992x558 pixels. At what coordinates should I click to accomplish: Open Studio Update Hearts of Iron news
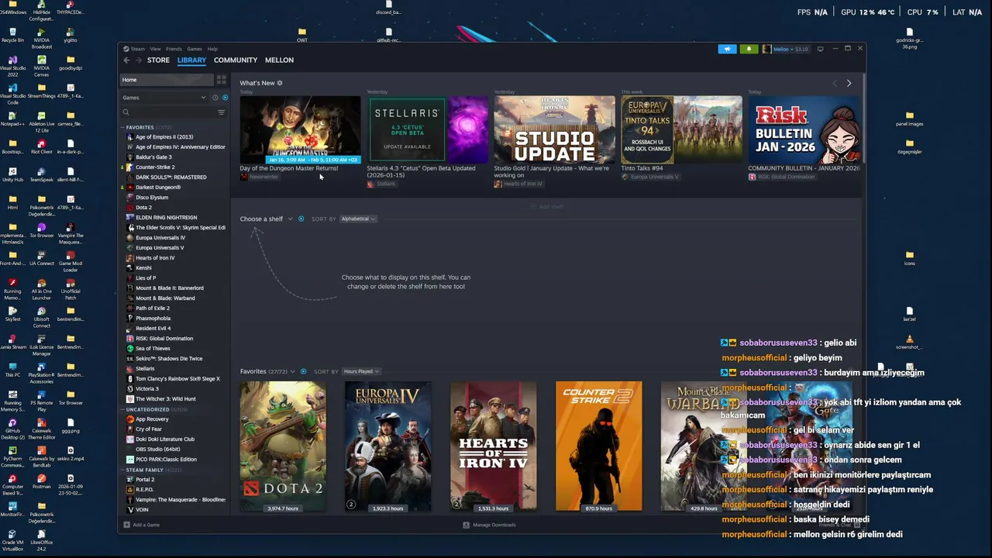(554, 129)
